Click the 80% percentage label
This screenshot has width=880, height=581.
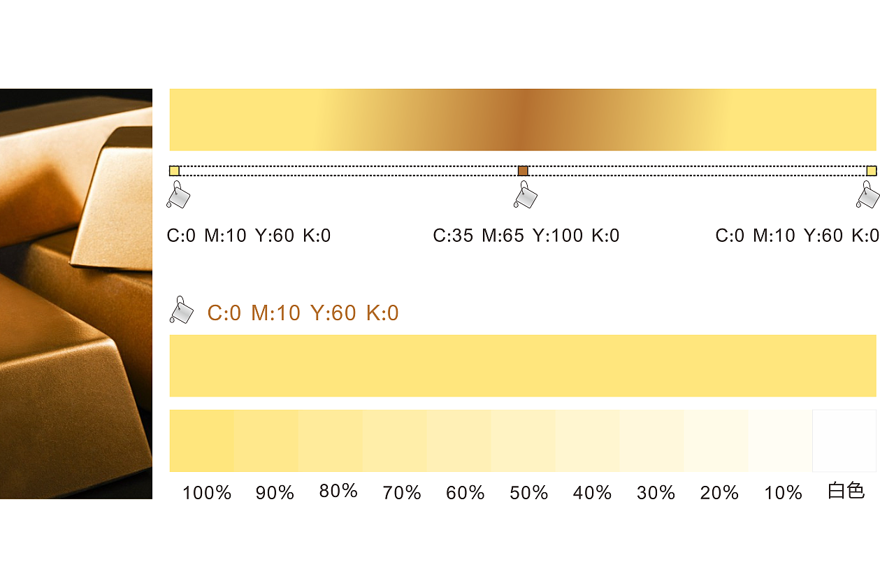point(338,492)
